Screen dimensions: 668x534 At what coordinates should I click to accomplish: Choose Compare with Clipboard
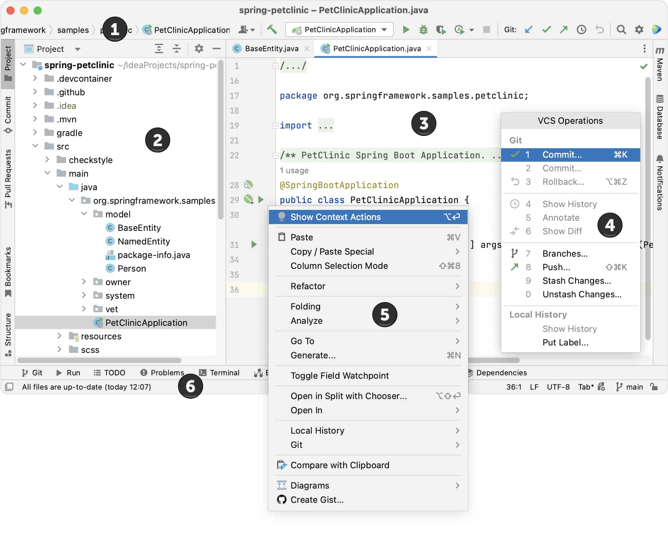pos(368,465)
